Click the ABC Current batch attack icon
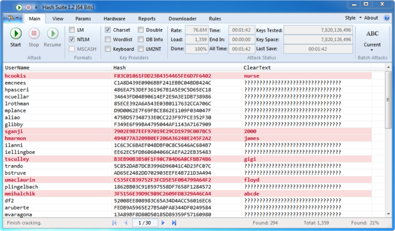This screenshot has height=231, width=395. pos(372,33)
